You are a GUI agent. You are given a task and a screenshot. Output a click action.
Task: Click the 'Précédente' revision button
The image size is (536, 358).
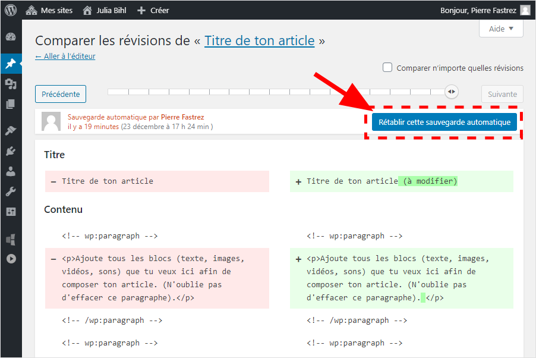61,94
